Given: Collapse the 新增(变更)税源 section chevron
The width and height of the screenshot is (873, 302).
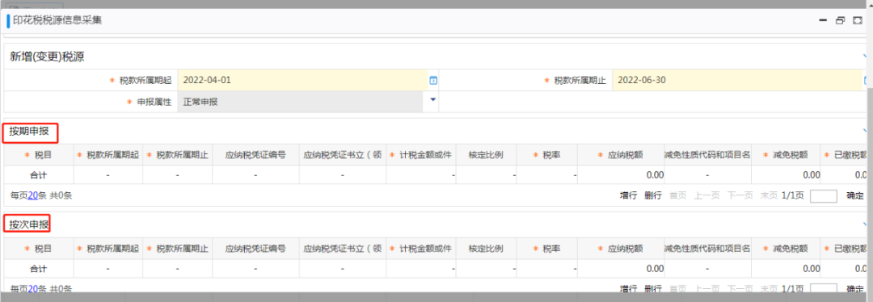Looking at the screenshot, I should tap(866, 57).
